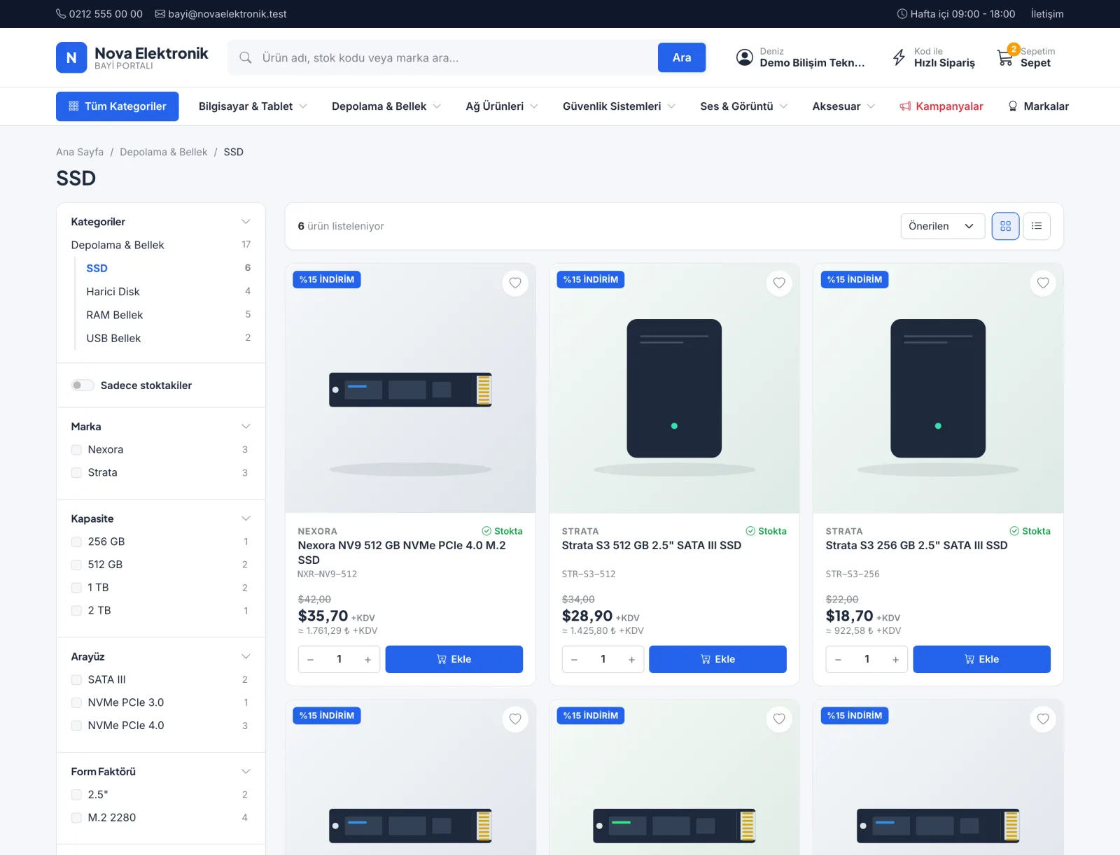The height and width of the screenshot is (855, 1120).
Task: Check the Nexora brand filter
Action: [x=76, y=450]
